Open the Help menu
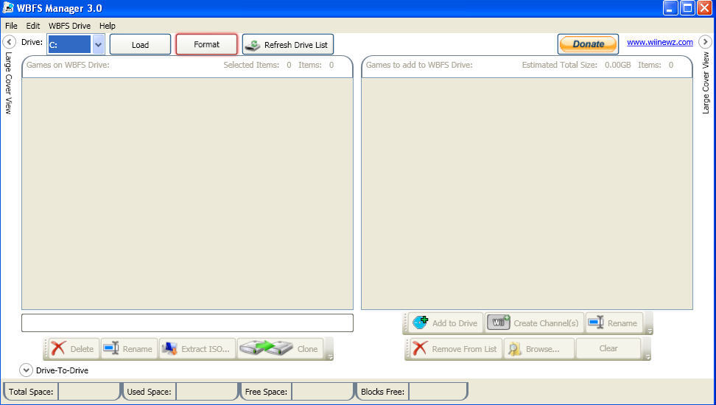Viewport: 716px width, 405px height. click(108, 26)
